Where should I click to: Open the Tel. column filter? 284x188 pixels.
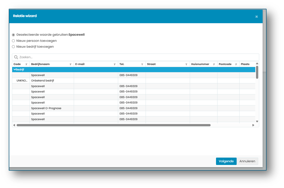click(x=142, y=64)
